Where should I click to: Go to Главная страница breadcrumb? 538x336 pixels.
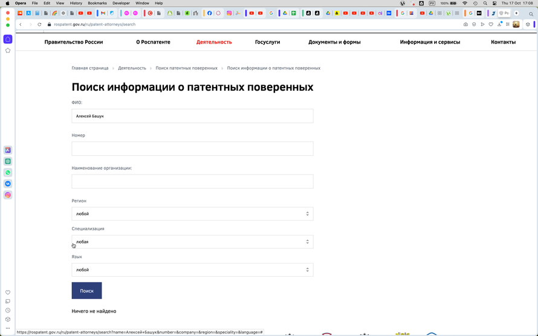point(90,68)
